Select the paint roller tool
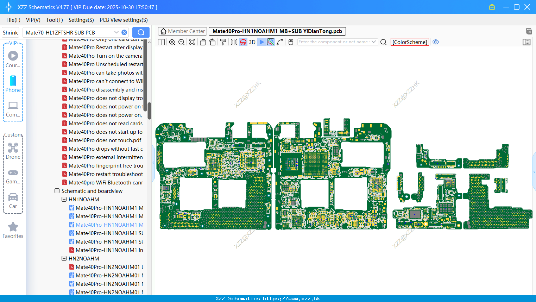This screenshot has height=302, width=536. (223, 42)
